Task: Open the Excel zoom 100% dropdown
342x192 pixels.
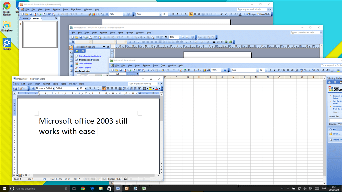Action: [x=222, y=70]
